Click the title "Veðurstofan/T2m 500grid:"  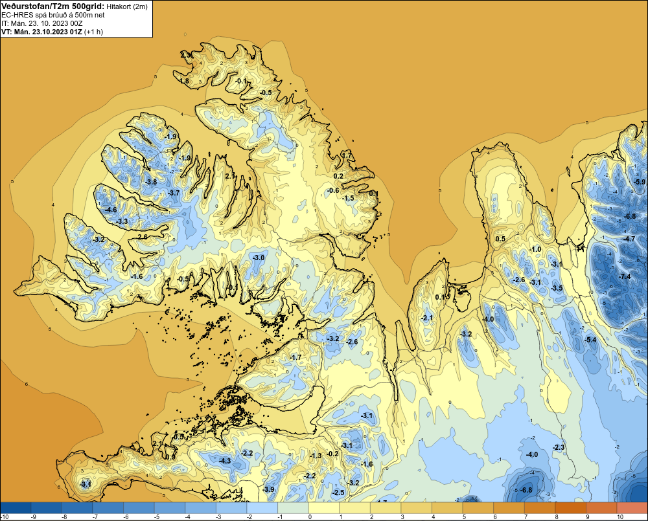[52, 6]
